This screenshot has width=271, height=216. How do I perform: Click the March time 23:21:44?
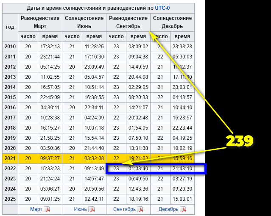tap(50, 57)
